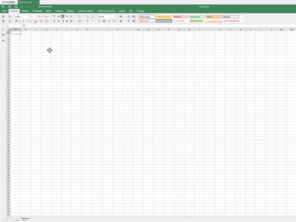Apply percent style format
Viewport: 296px width, 222px height.
tap(99, 21)
